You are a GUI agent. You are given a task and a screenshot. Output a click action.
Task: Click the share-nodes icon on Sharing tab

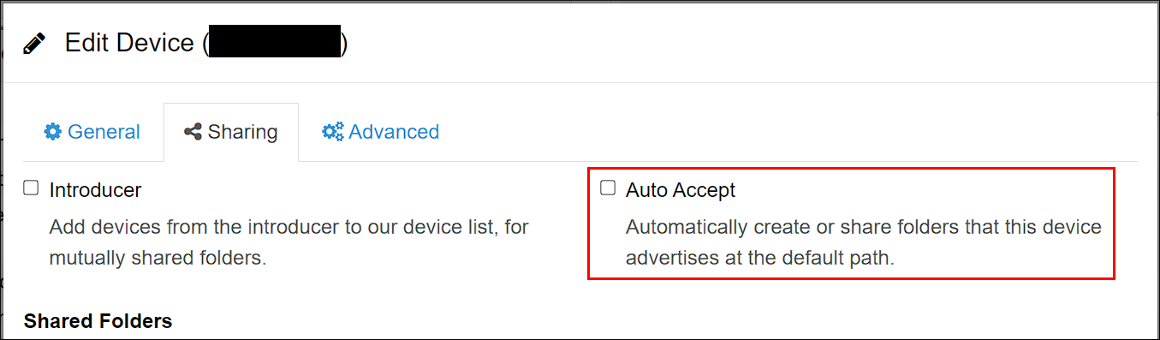193,132
